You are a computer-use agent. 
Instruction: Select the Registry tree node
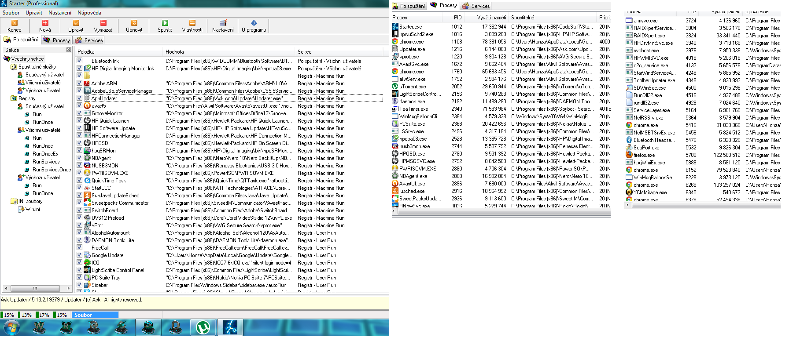coord(27,98)
